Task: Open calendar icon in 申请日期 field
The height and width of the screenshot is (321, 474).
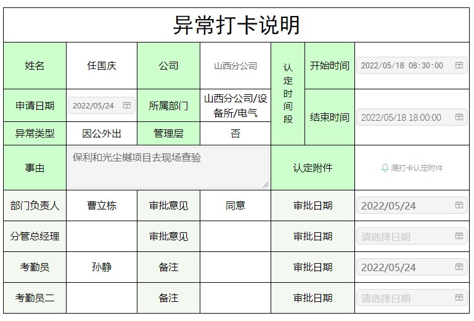Action: 127,105
